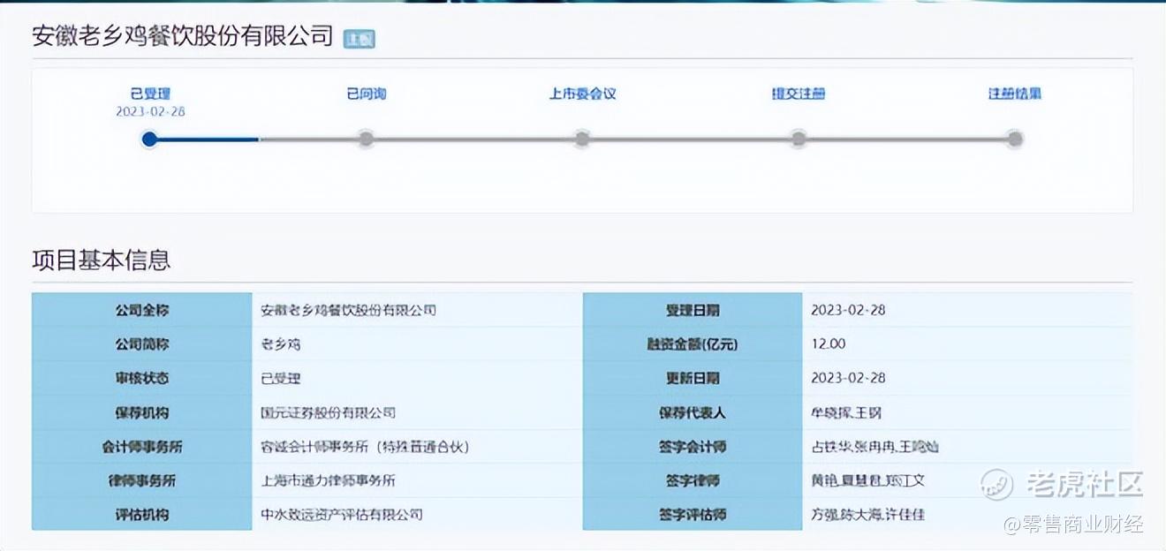Click the 2023-02-28 date under 已受理 stage
Image resolution: width=1166 pixels, height=551 pixels.
pos(150,112)
